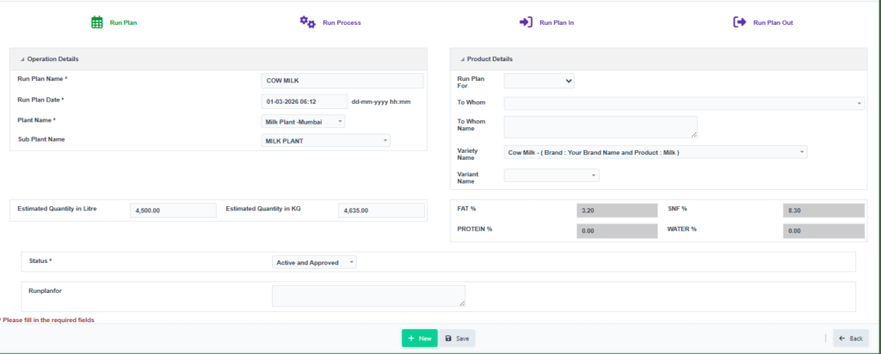Click the Save button
Screen dimensions: 881x354
pyautogui.click(x=458, y=339)
